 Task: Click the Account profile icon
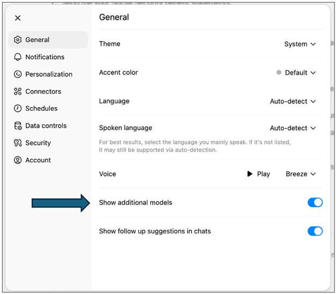pyautogui.click(x=18, y=160)
